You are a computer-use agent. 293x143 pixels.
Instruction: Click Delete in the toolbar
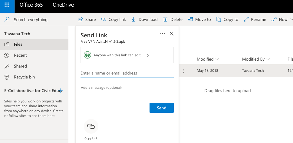(x=173, y=19)
